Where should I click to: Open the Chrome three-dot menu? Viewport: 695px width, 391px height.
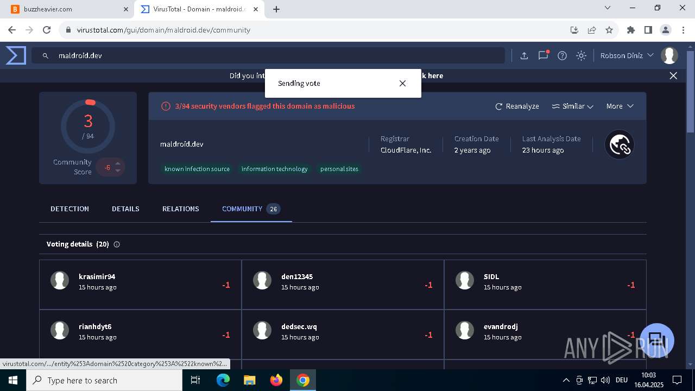click(683, 30)
